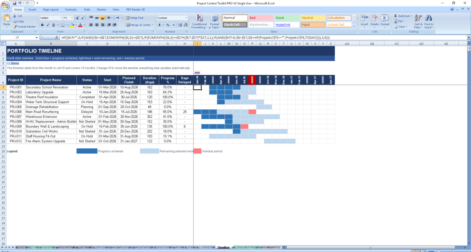
Task: Delete cells
Action: 374,21
